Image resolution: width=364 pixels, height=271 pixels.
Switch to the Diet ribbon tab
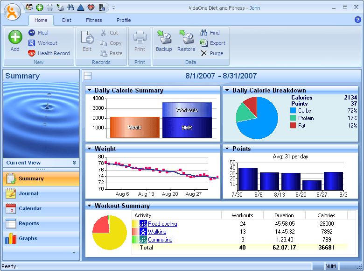coord(67,20)
